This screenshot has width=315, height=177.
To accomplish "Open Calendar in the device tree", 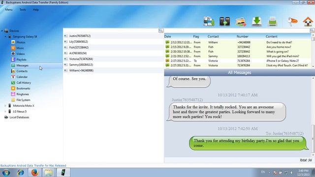I will click(x=22, y=77).
